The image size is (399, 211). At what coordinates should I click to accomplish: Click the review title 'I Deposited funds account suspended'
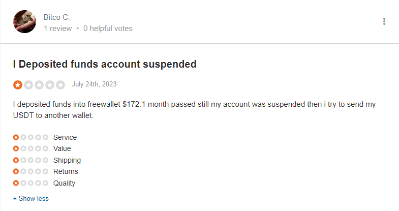coord(105,64)
